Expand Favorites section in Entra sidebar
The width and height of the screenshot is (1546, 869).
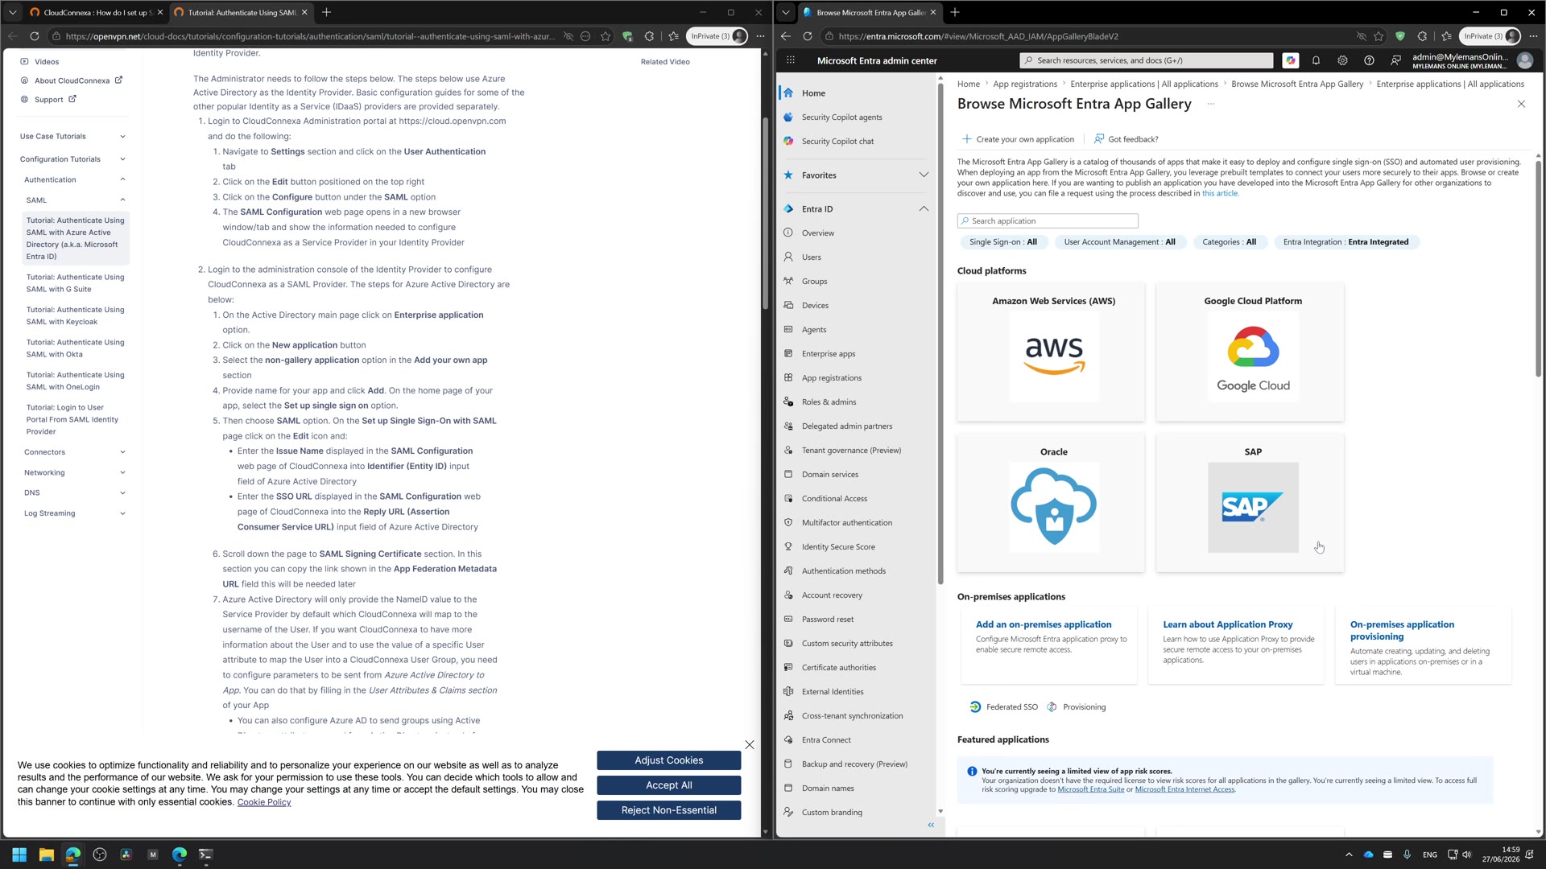click(x=924, y=175)
